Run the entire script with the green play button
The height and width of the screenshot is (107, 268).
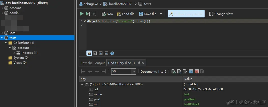click(82, 14)
